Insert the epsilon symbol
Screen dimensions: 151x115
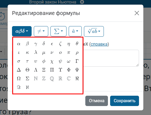(x=52, y=44)
